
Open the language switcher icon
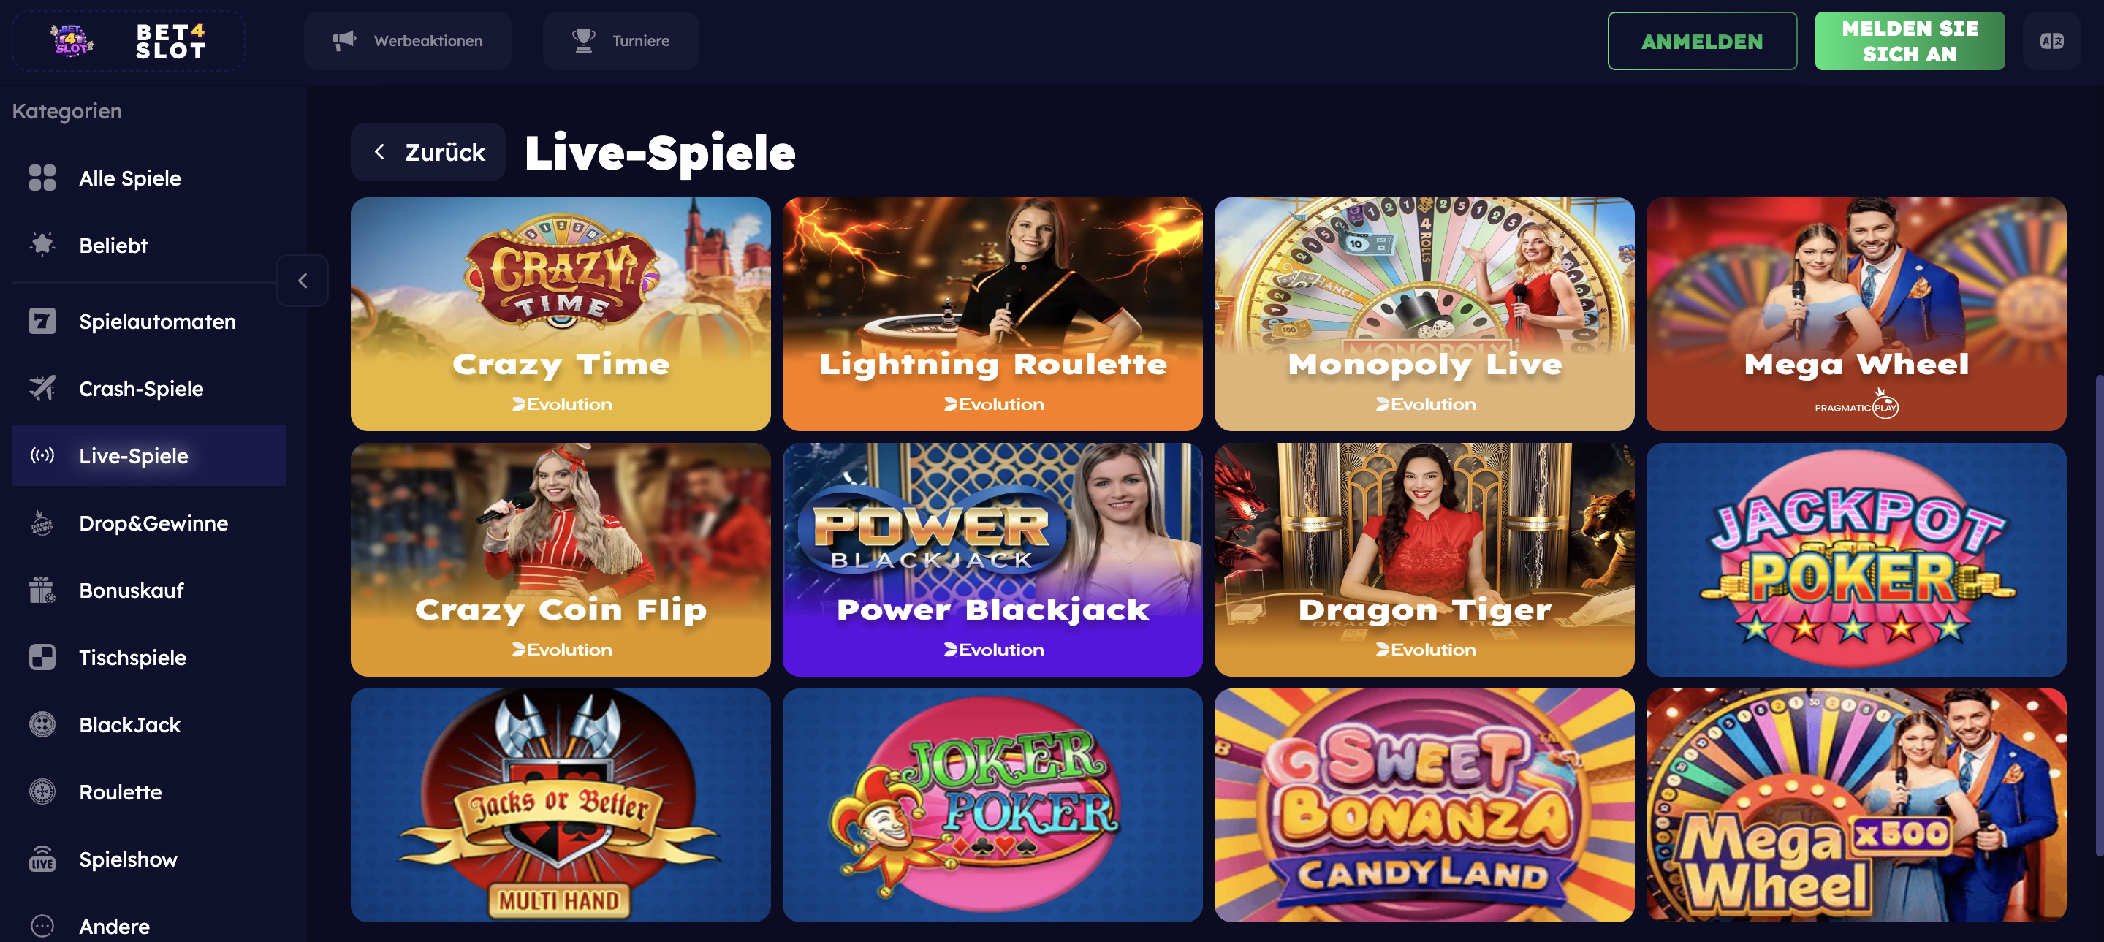(2051, 41)
